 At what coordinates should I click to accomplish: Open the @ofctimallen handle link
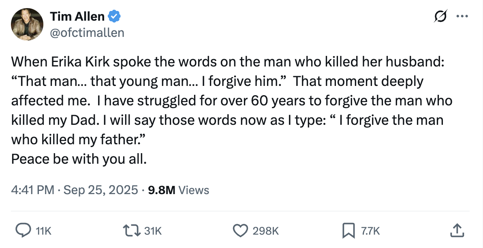point(87,32)
